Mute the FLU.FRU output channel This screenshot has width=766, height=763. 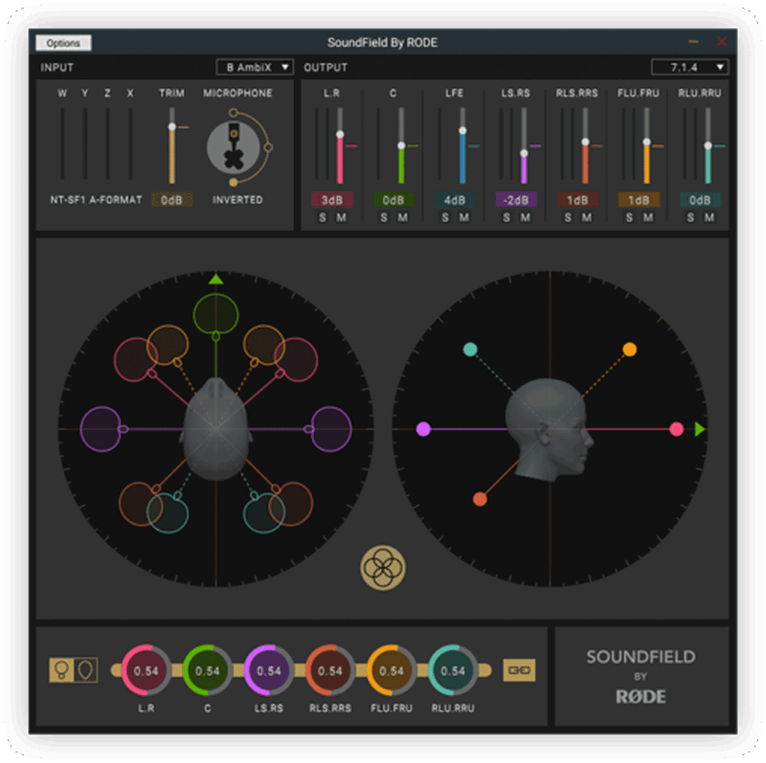[x=648, y=217]
